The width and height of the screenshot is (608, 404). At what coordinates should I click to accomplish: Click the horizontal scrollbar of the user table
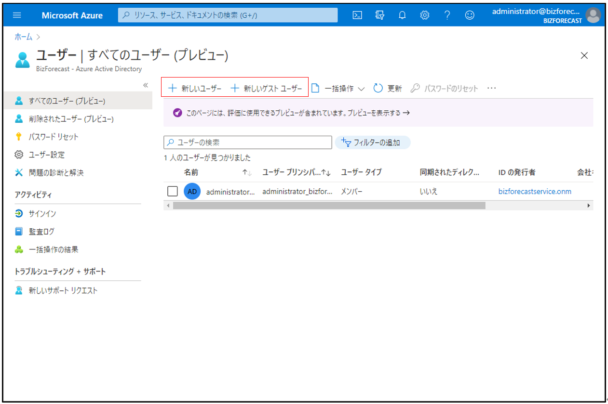click(x=329, y=206)
